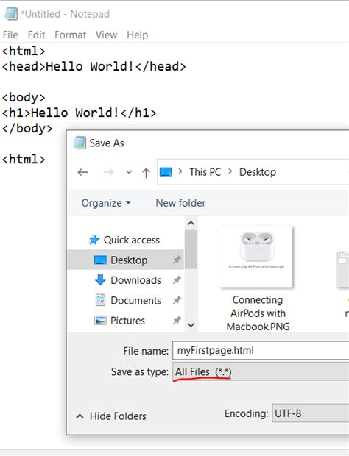Click the Forward arrow navigation icon
The width and height of the screenshot is (349, 456).
click(108, 172)
